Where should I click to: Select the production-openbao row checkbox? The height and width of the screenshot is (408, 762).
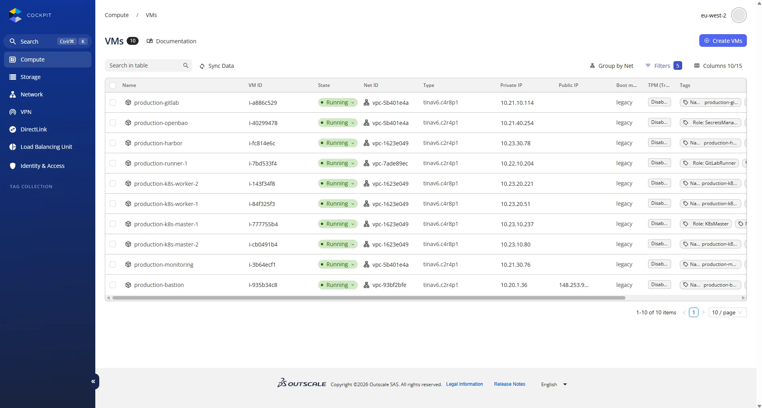click(113, 123)
